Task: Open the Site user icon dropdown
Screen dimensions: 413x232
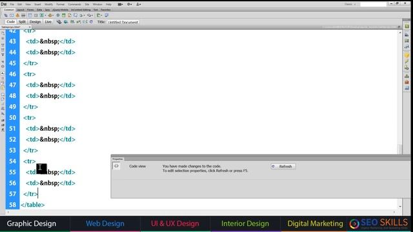Action: pyautogui.click(x=138, y=5)
